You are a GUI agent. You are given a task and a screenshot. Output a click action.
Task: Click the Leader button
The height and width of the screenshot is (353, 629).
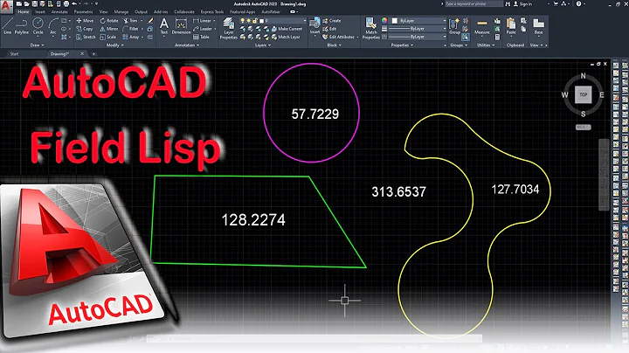203,29
